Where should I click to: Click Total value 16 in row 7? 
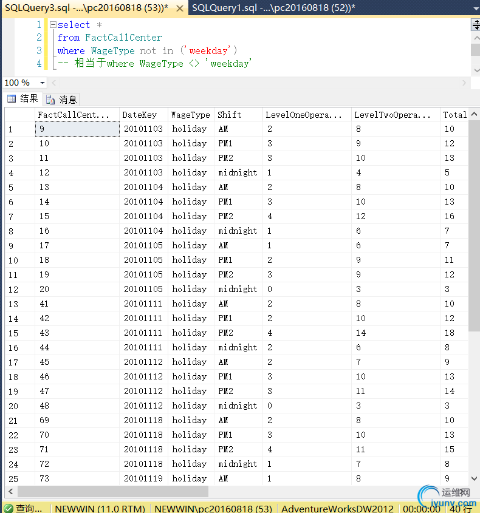click(454, 216)
